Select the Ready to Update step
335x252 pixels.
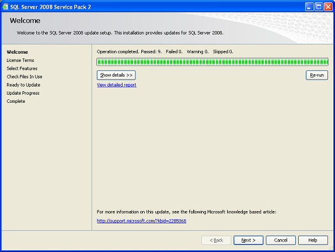pyautogui.click(x=23, y=85)
